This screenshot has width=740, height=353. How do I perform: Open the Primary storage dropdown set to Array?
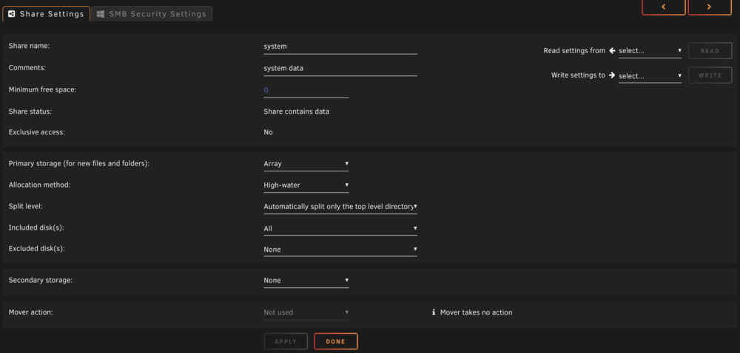[x=306, y=164]
